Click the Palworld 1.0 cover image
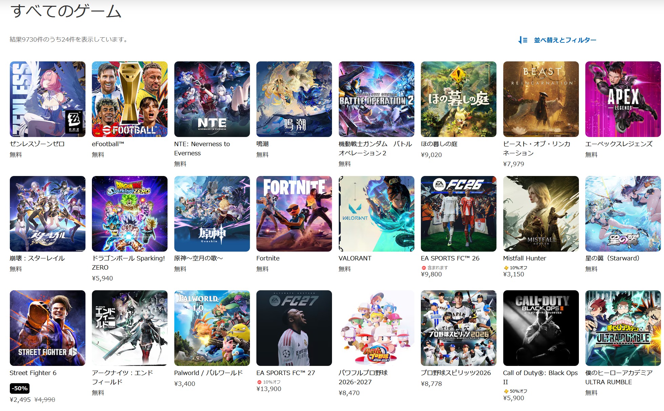This screenshot has width=664, height=411. [212, 328]
